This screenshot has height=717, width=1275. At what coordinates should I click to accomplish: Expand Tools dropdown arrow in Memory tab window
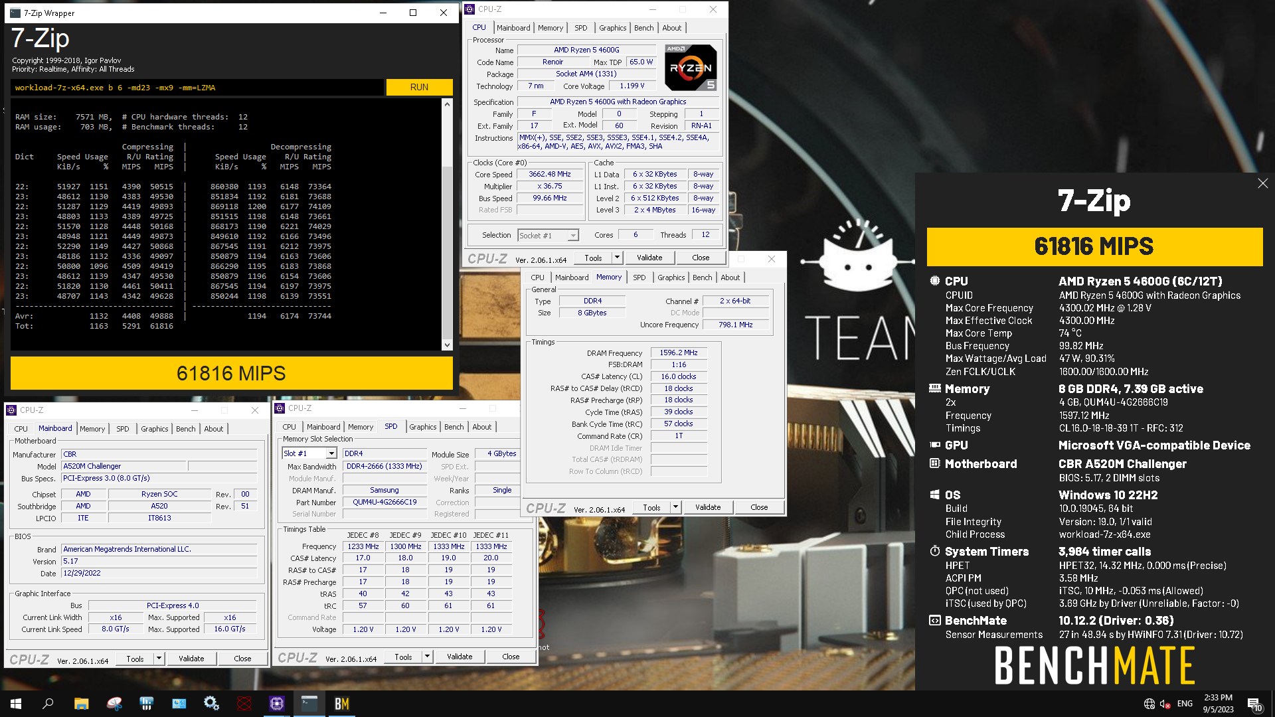(675, 507)
